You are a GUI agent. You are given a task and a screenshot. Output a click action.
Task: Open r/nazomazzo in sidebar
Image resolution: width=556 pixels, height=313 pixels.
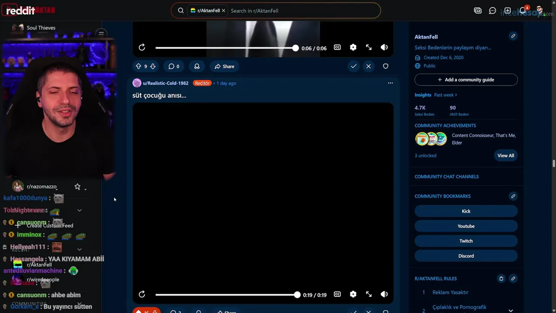[x=42, y=186]
